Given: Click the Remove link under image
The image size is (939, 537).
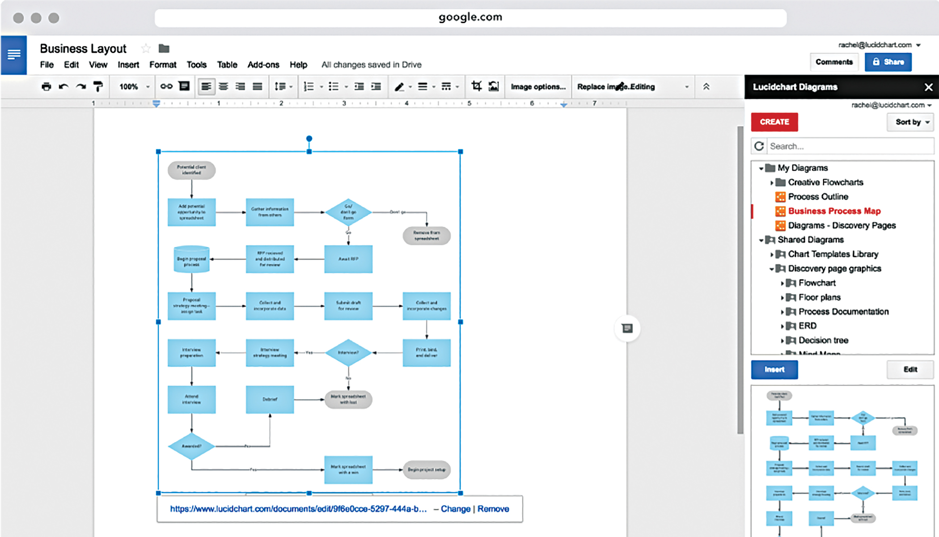Looking at the screenshot, I should tap(493, 509).
